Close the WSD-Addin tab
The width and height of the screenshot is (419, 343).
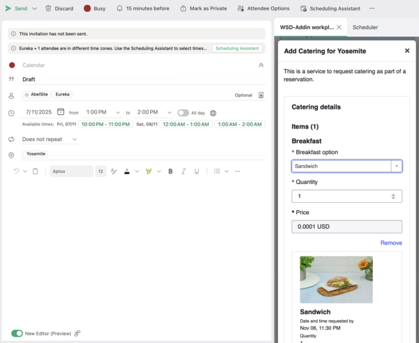[x=339, y=27]
